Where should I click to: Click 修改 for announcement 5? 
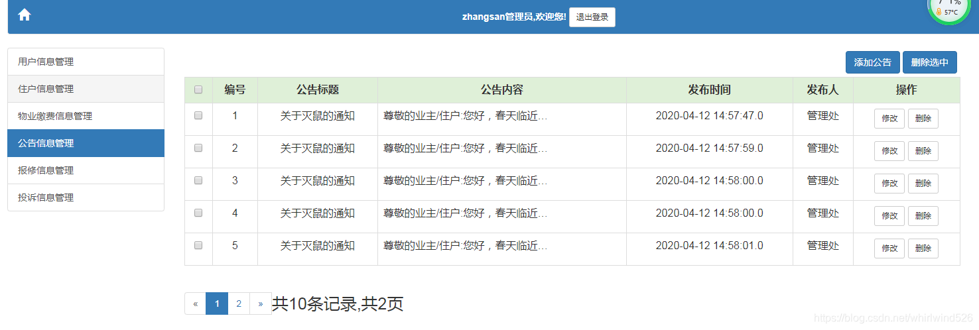[x=889, y=248]
